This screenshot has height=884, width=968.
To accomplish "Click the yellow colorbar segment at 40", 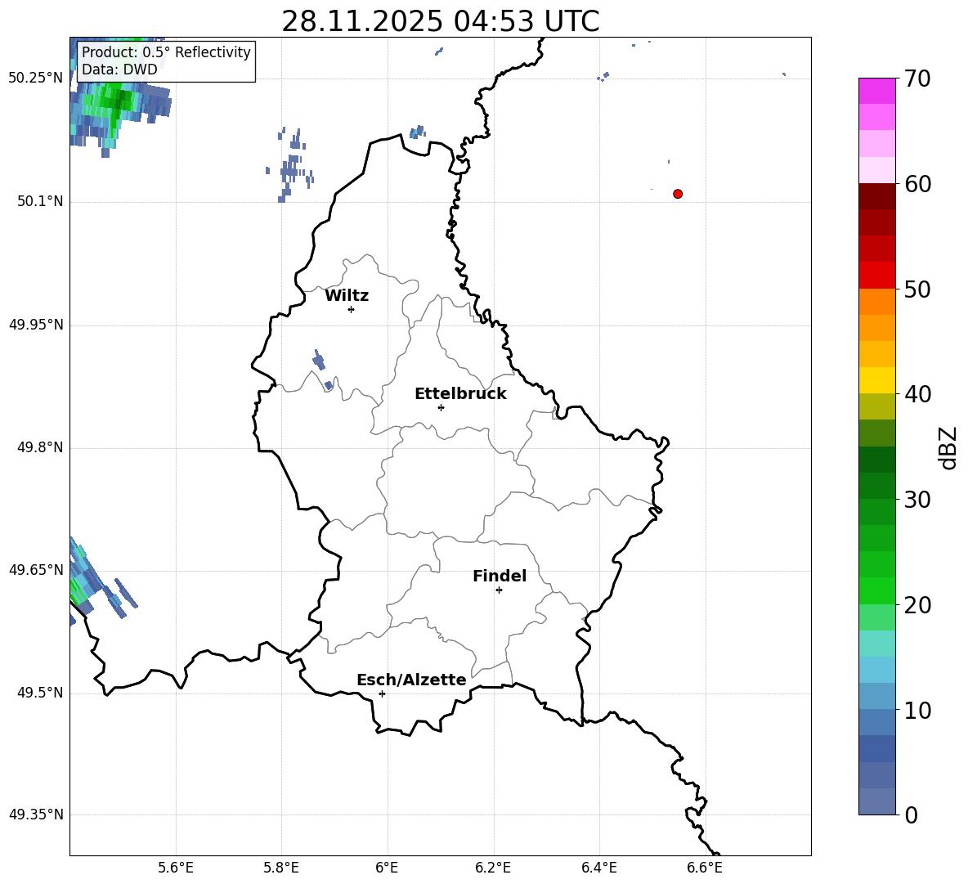I will coord(876,380).
